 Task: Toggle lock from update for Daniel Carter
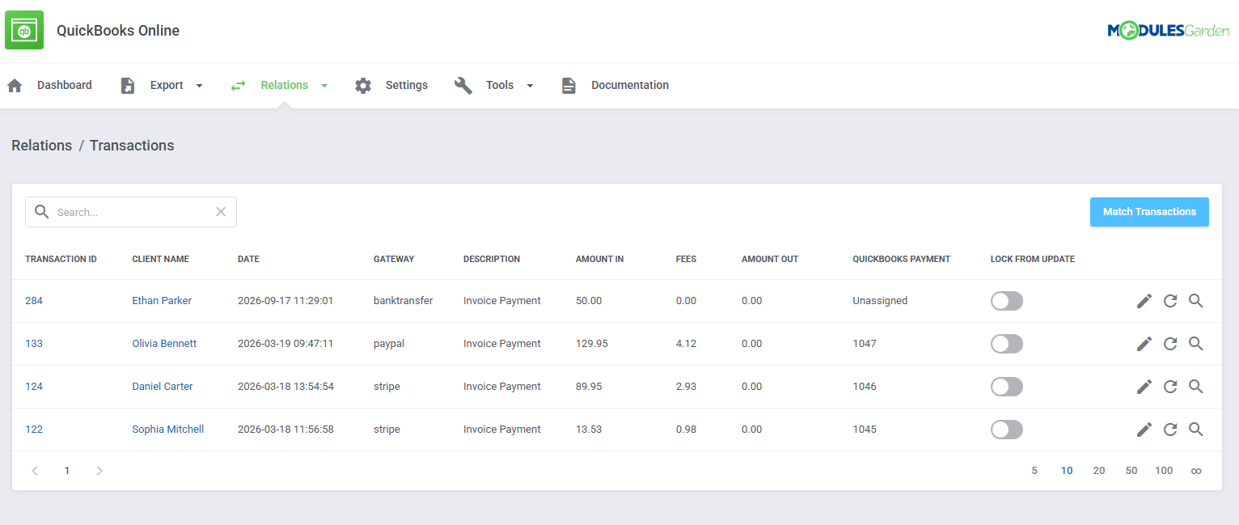click(1007, 387)
